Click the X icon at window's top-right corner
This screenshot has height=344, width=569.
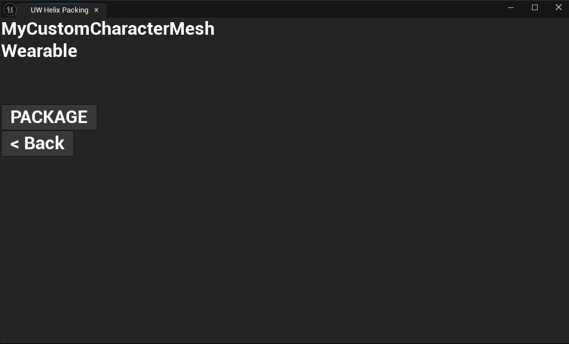pos(559,7)
